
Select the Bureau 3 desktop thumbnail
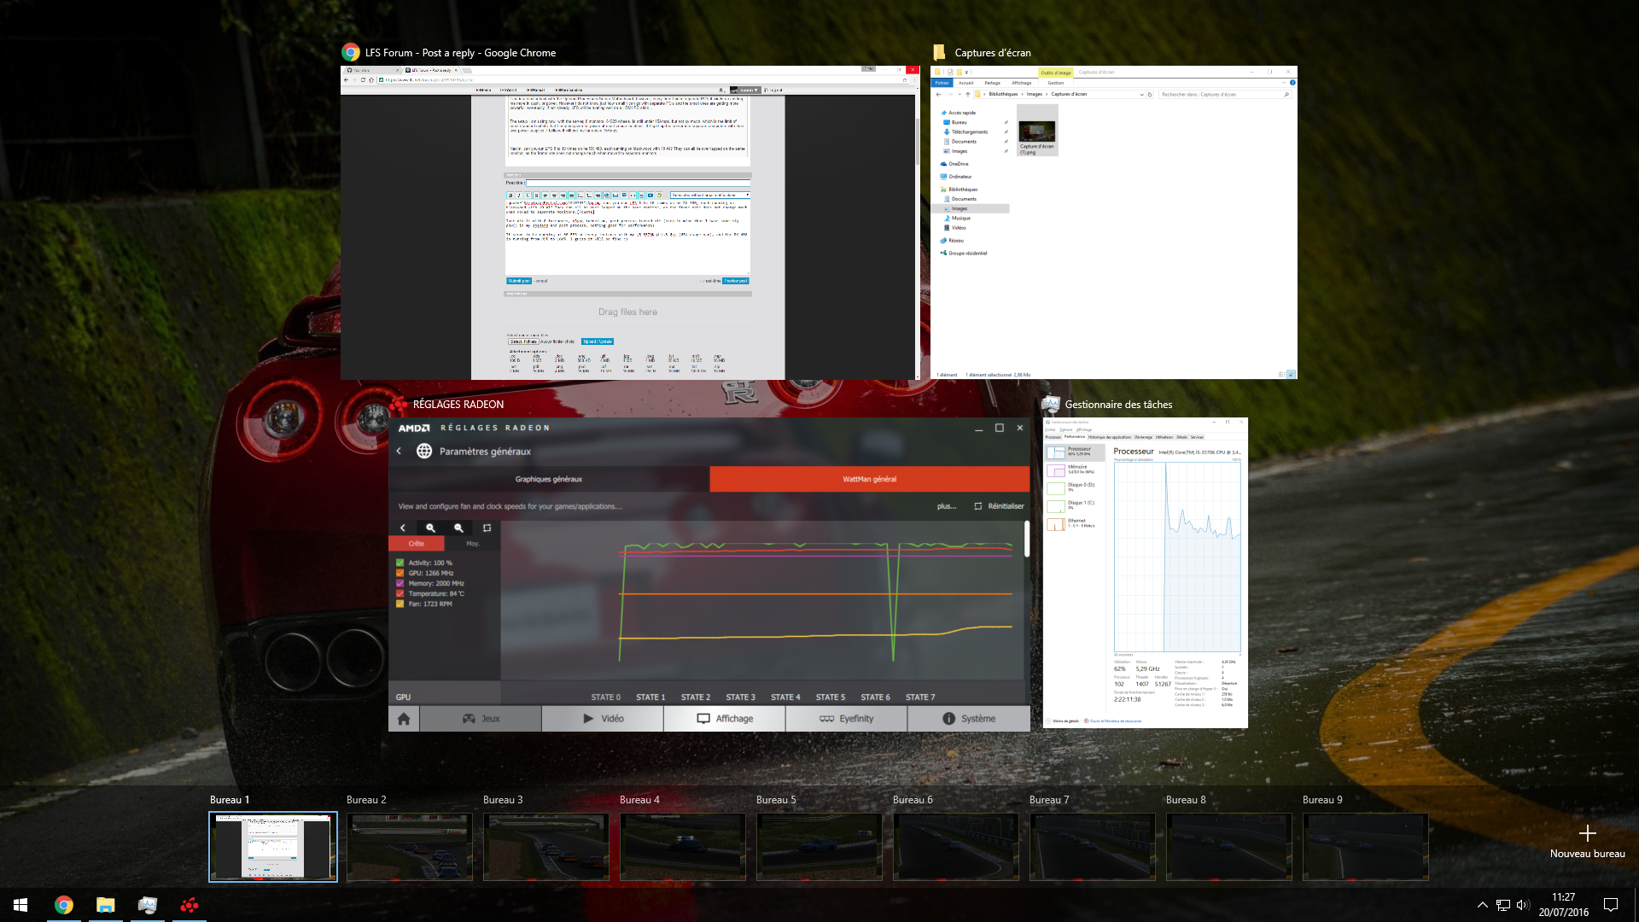click(x=546, y=846)
